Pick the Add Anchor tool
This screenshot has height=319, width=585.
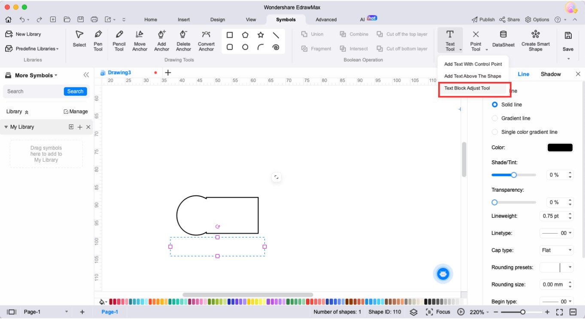click(161, 40)
